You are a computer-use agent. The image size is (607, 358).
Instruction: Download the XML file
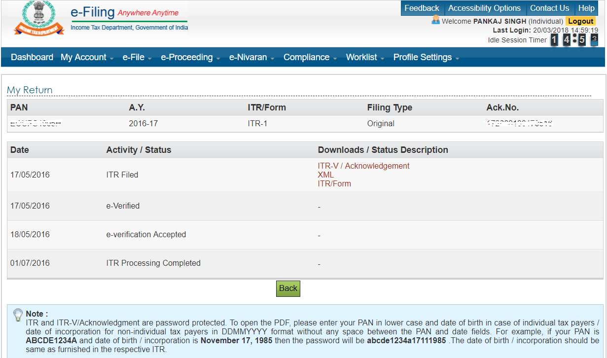[325, 175]
